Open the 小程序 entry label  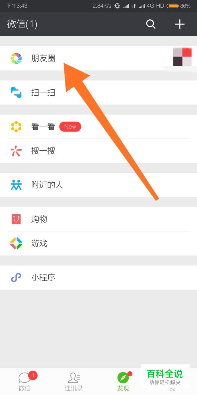tap(43, 278)
